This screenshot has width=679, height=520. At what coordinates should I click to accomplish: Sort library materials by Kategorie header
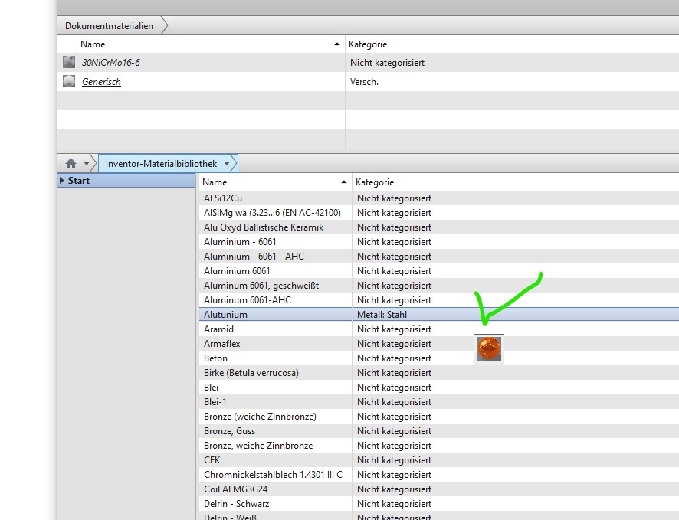pos(515,182)
